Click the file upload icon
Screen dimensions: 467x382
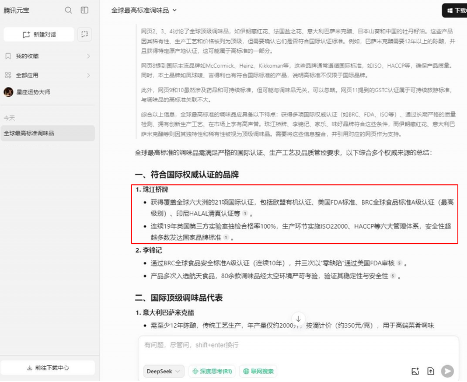pos(431,372)
